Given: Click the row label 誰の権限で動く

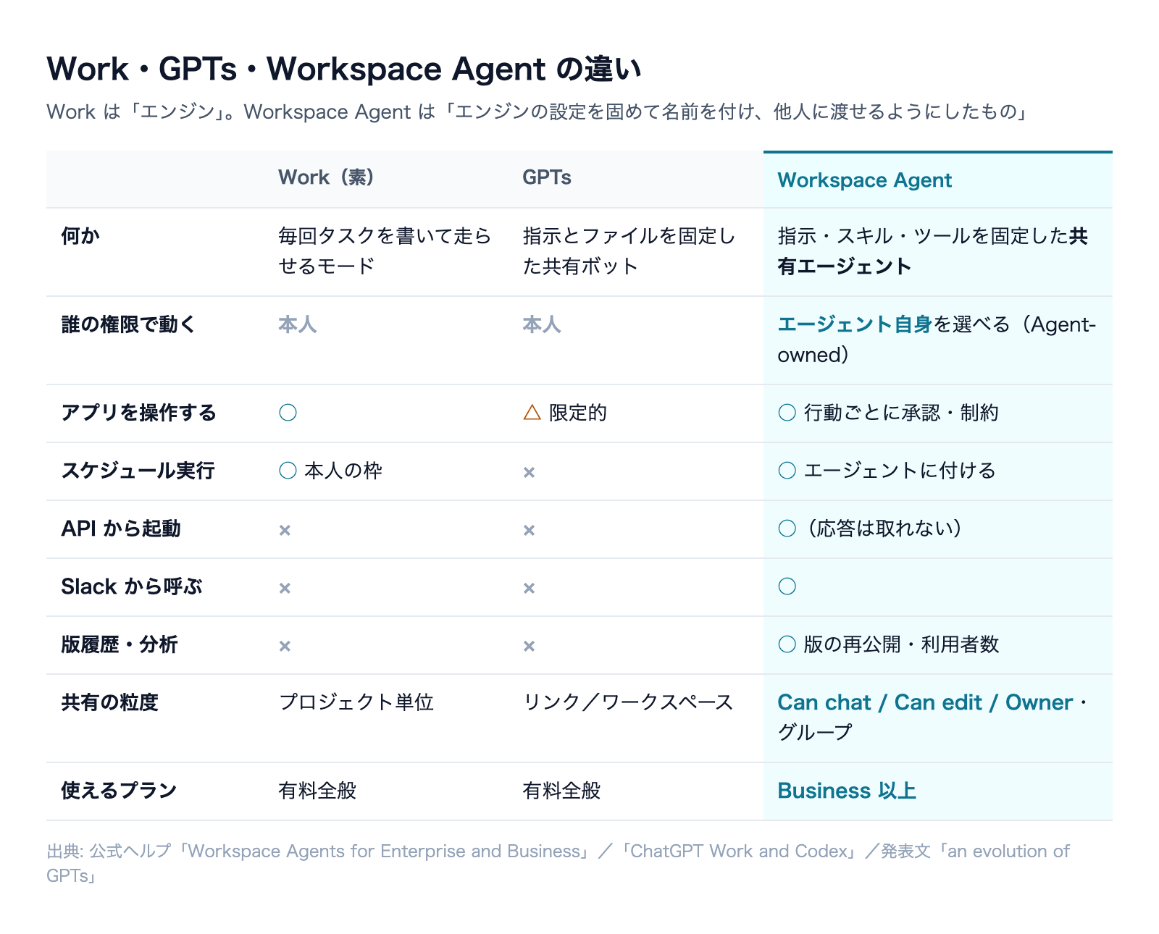Looking at the screenshot, I should point(129,324).
